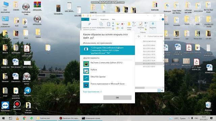Select the BOARD.docx desktop file
The image size is (216, 121).
pos(210,69)
